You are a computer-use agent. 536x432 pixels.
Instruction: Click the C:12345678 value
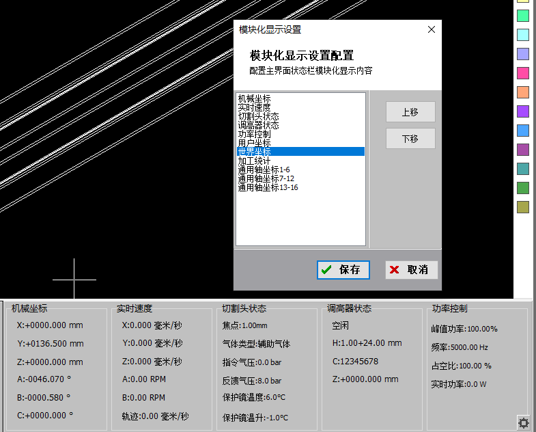point(355,362)
